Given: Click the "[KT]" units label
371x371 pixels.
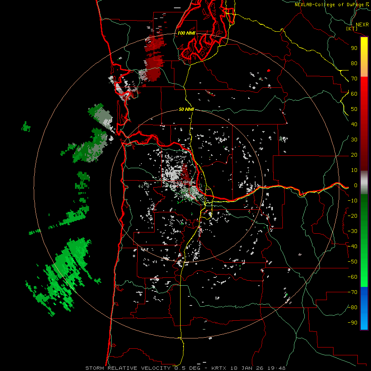Looking at the screenshot, I should click(352, 28).
